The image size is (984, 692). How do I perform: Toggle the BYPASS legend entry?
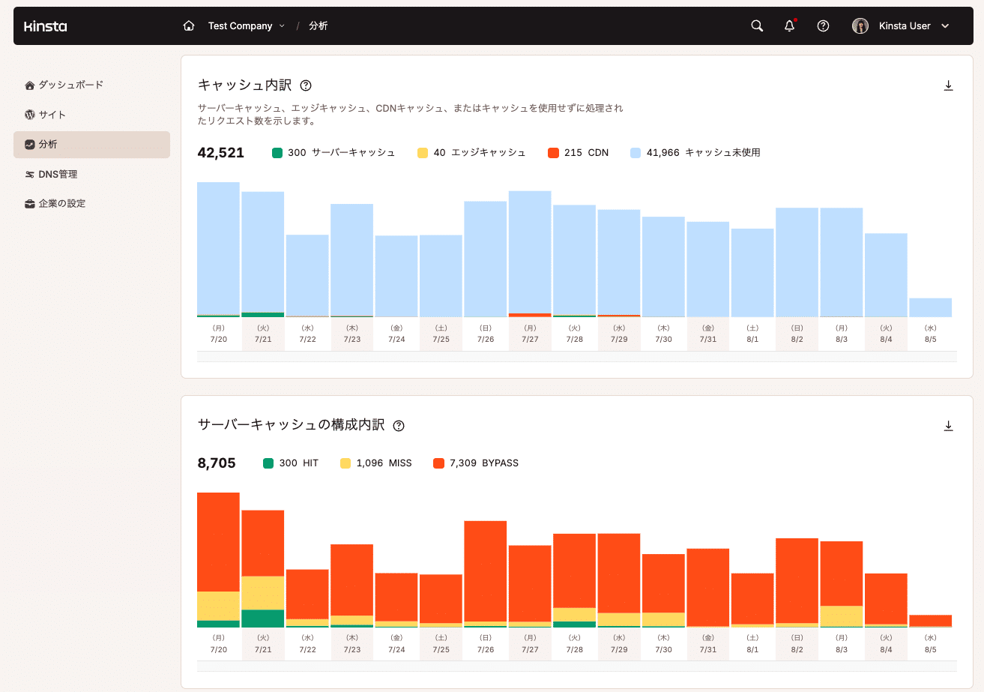pyautogui.click(x=476, y=463)
